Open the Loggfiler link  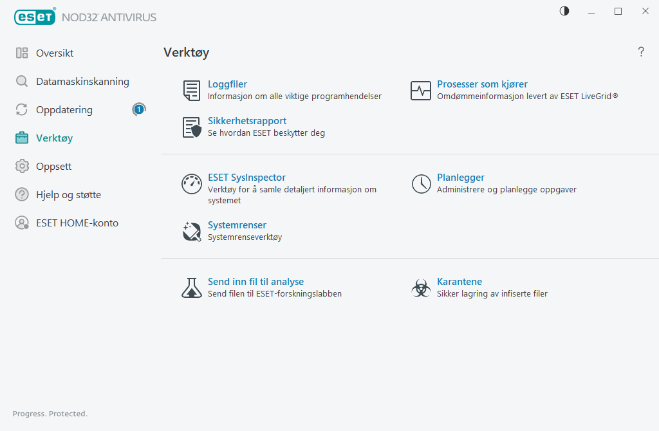[x=227, y=84]
